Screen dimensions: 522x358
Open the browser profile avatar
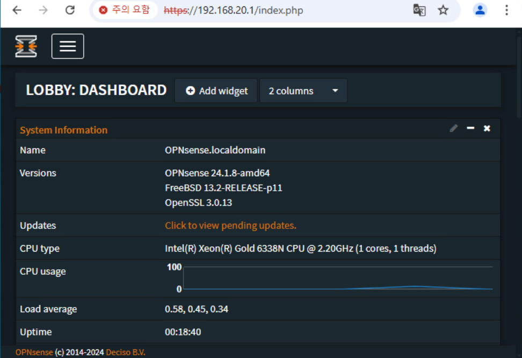480,10
